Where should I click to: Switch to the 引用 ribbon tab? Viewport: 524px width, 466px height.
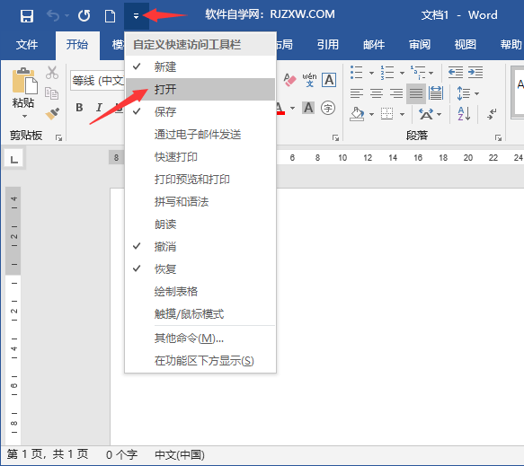tap(328, 44)
